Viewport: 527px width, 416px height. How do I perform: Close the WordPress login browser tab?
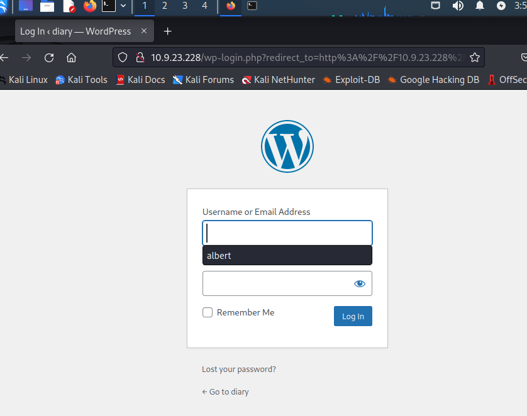(144, 31)
